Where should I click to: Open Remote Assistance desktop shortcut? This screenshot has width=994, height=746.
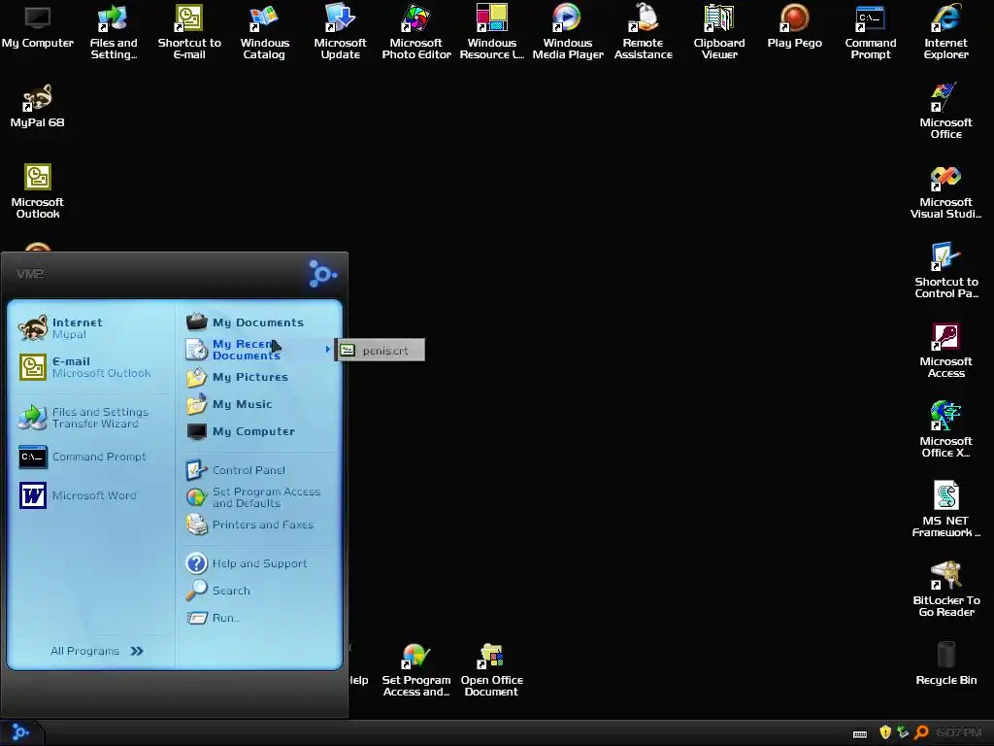pos(644,32)
